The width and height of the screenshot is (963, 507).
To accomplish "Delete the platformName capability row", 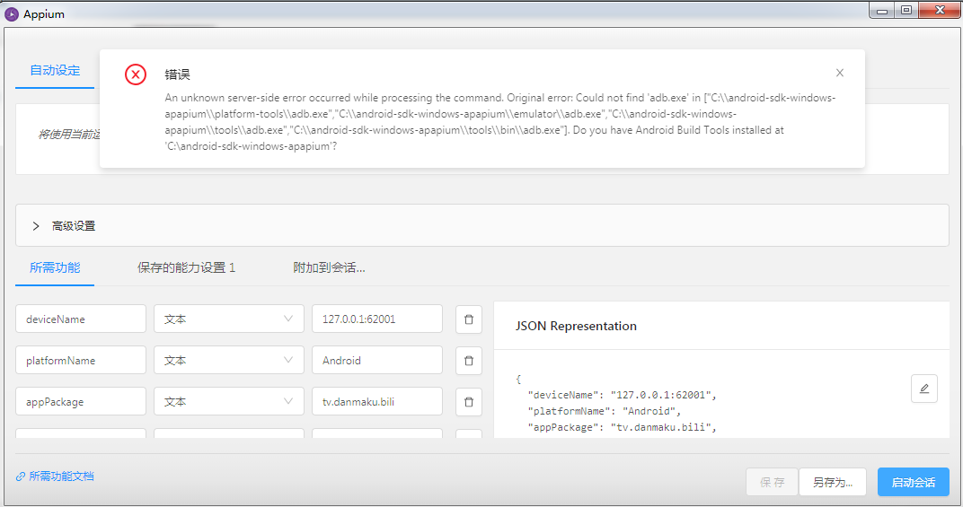I will [x=469, y=361].
